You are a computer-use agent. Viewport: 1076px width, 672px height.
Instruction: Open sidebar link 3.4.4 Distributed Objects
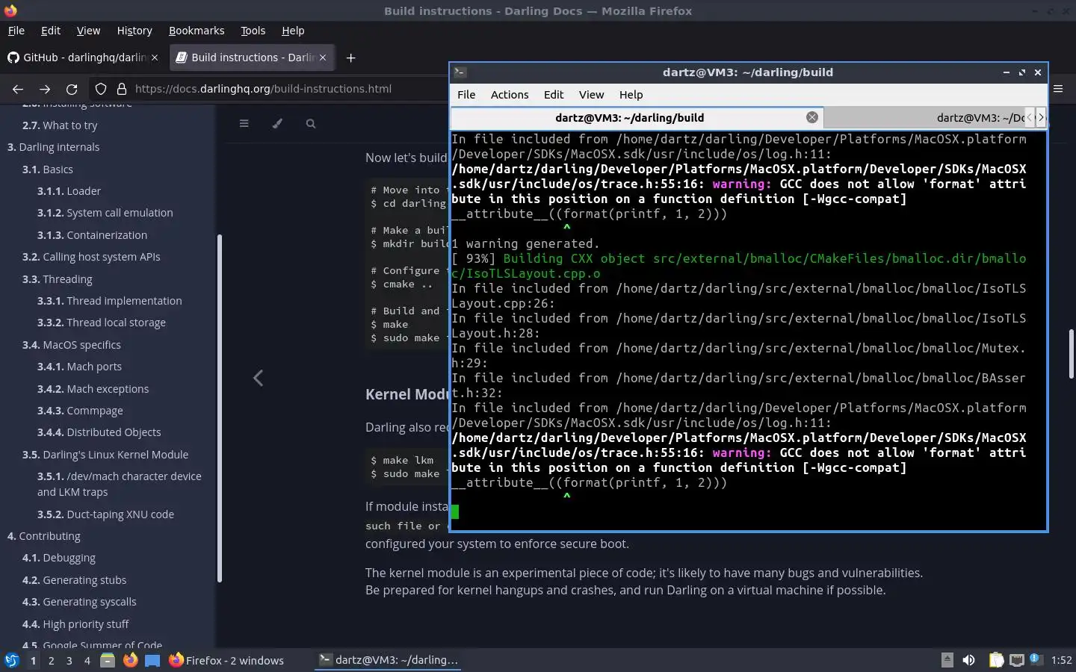tap(99, 432)
